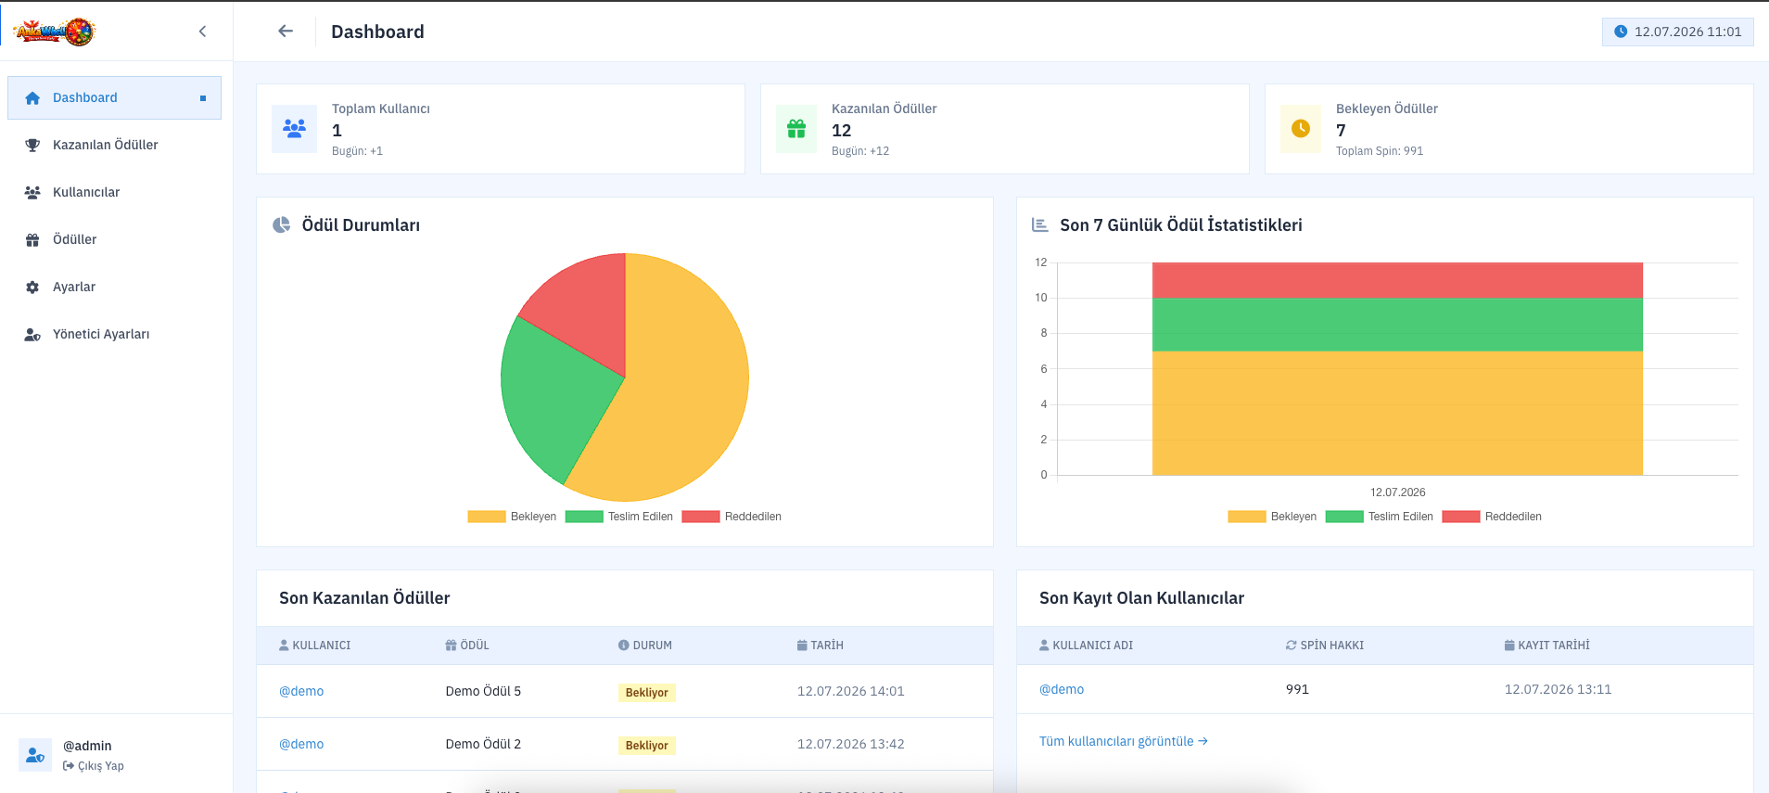Click the Çıkış Yap logout link
The height and width of the screenshot is (793, 1769).
pyautogui.click(x=94, y=766)
